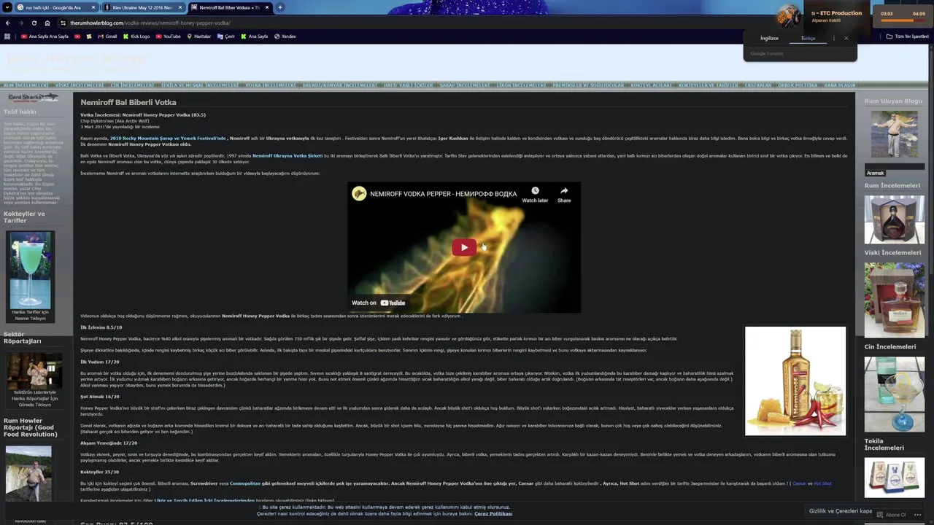Open 'Likör İncelemeleri' in the navigation menu
The height and width of the screenshot is (525, 934).
(x=521, y=85)
